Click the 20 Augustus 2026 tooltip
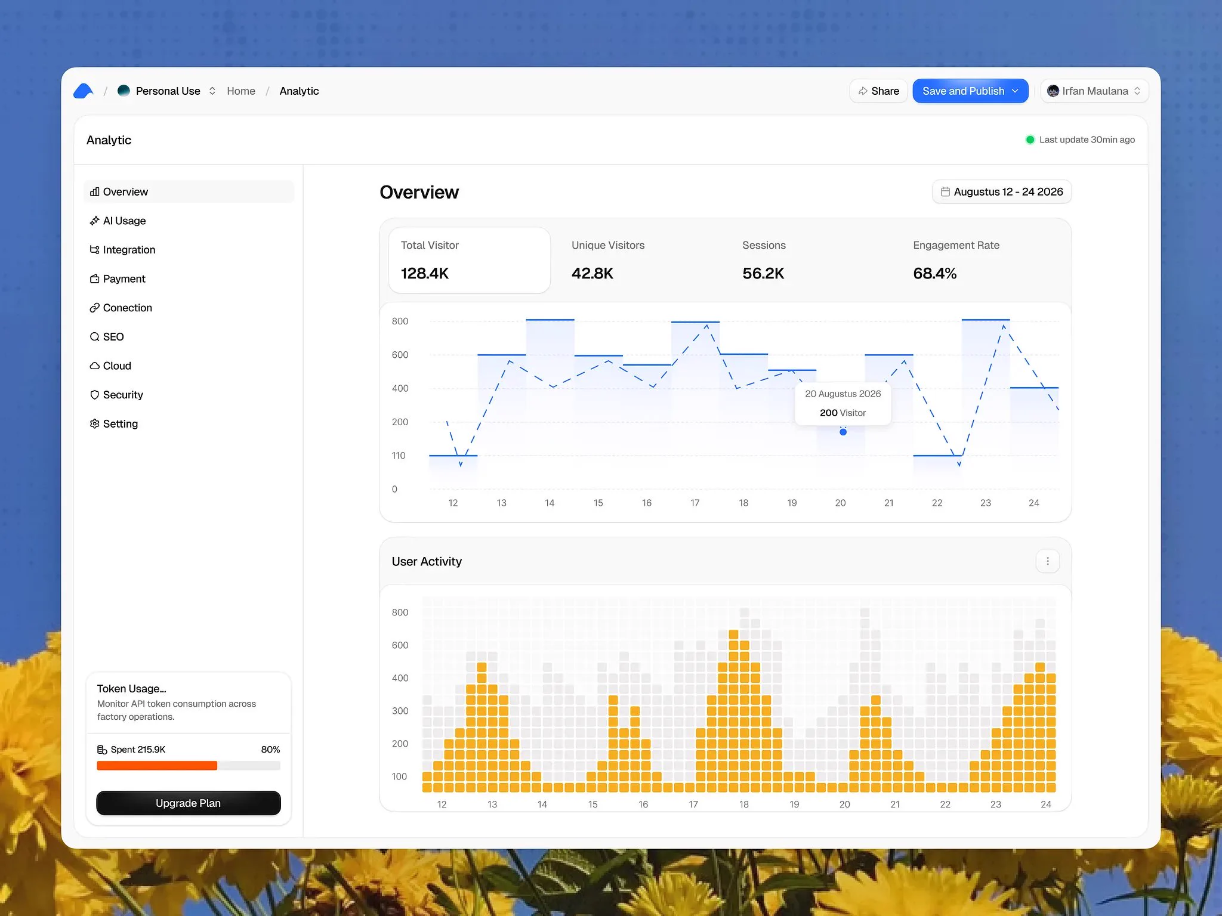 pos(843,403)
